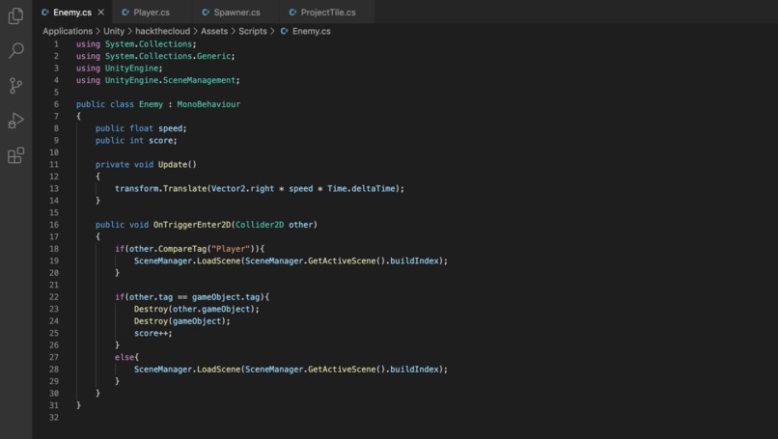Screen dimensions: 778x439
Task: Open Applications in the breadcrumb path
Action: click(x=68, y=31)
